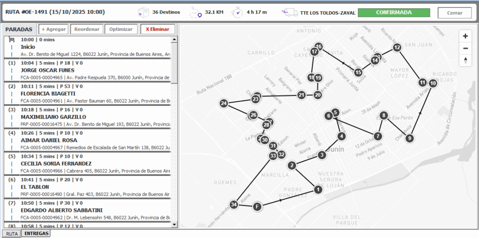Click the delivery truck icon
The image size is (479, 238).
tap(290, 13)
